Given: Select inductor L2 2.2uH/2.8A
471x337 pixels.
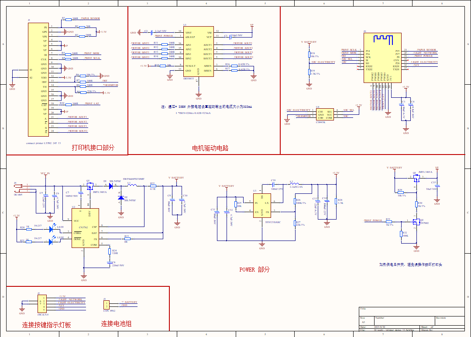Looking at the screenshot, I should click(x=294, y=184).
